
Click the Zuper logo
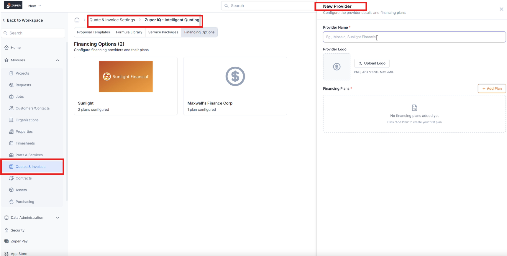[x=13, y=6]
